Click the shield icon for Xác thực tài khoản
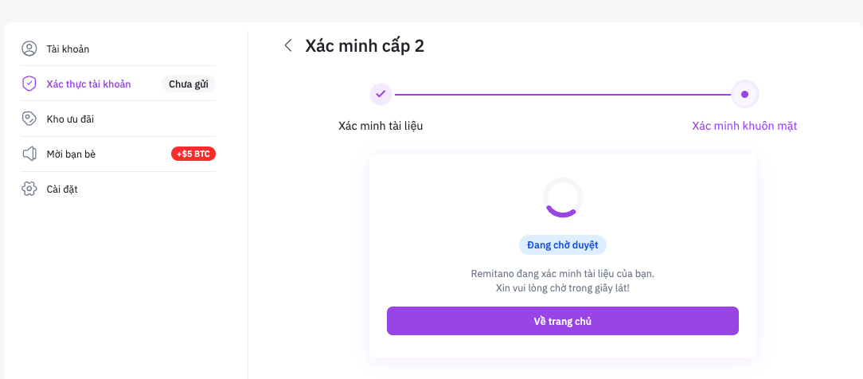This screenshot has width=863, height=379. (29, 84)
